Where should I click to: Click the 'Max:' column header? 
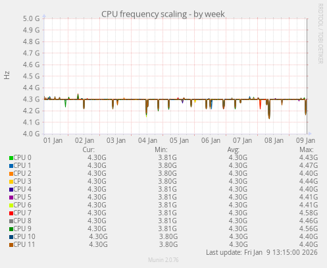(307, 149)
